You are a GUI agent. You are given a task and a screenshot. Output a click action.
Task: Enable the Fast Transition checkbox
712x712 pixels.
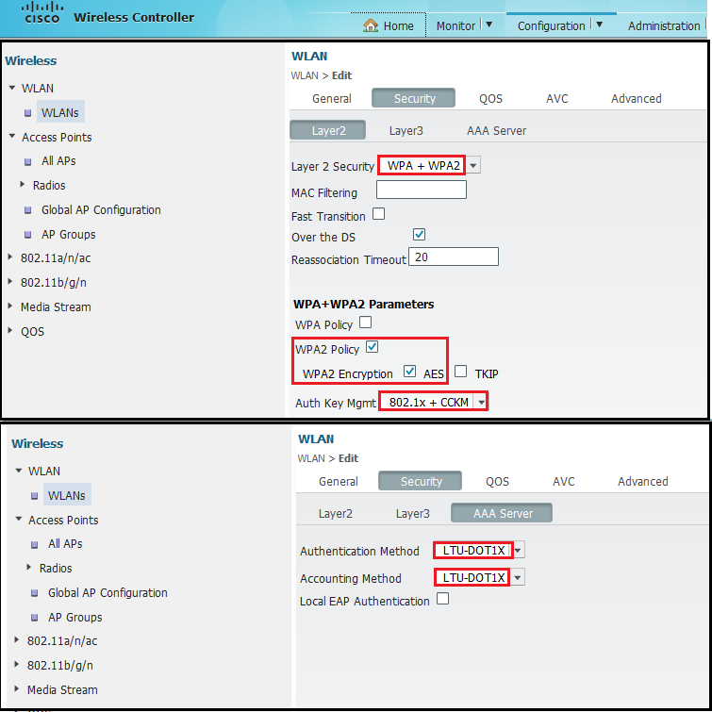tap(378, 214)
